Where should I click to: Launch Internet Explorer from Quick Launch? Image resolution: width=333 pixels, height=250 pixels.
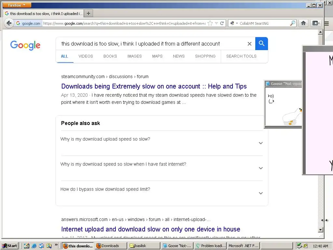[x=34, y=246]
